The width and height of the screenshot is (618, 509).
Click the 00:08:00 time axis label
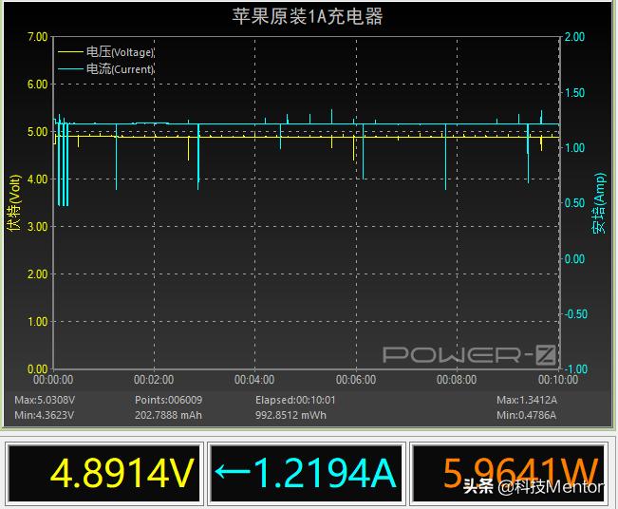(457, 380)
